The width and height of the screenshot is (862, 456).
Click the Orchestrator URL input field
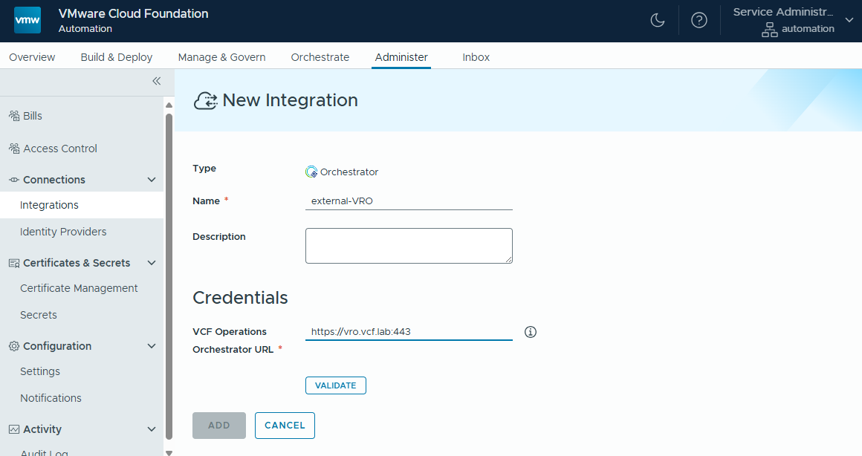point(409,332)
